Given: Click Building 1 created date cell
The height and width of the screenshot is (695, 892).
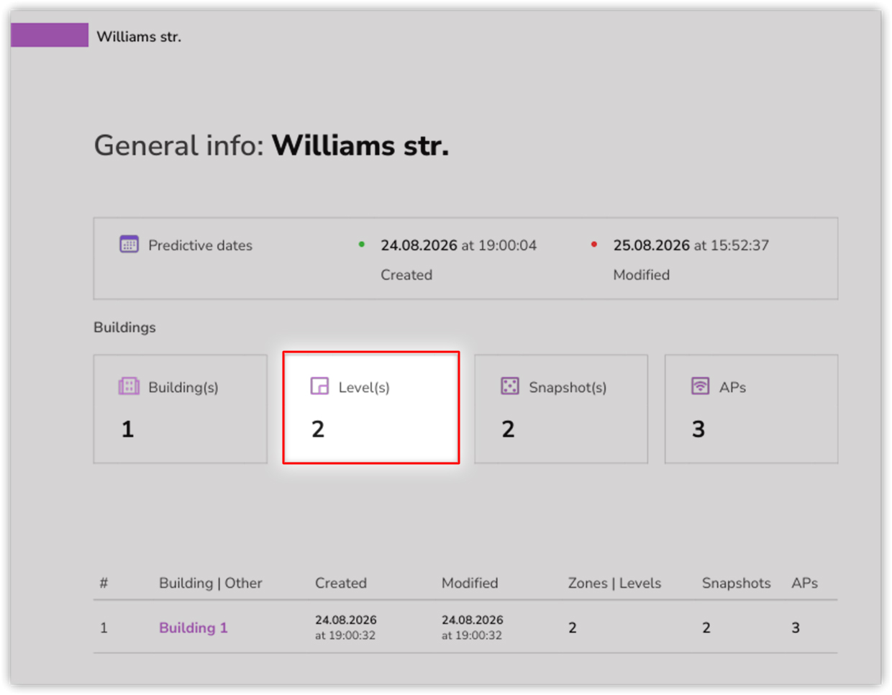Looking at the screenshot, I should coord(346,627).
